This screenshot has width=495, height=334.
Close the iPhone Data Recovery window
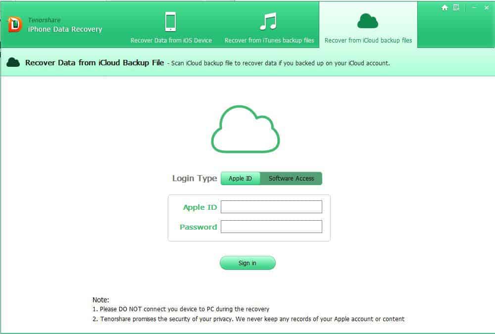tap(486, 7)
